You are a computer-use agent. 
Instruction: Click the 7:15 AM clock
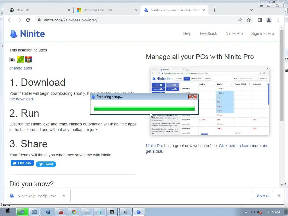[273, 212]
